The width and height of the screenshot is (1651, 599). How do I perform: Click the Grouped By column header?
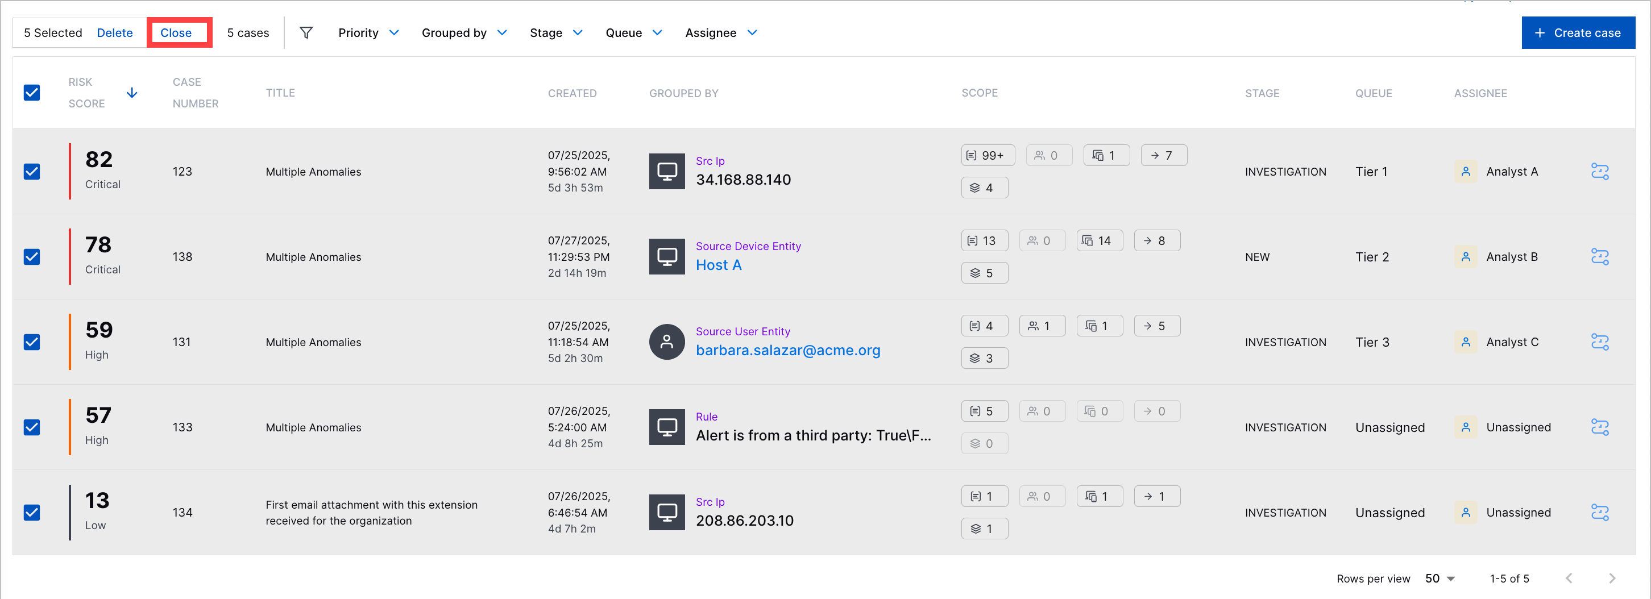point(683,94)
